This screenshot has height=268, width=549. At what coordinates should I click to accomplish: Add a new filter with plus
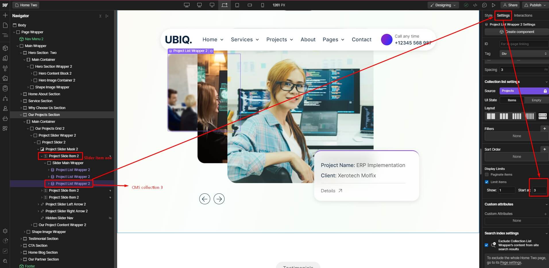pos(544,129)
